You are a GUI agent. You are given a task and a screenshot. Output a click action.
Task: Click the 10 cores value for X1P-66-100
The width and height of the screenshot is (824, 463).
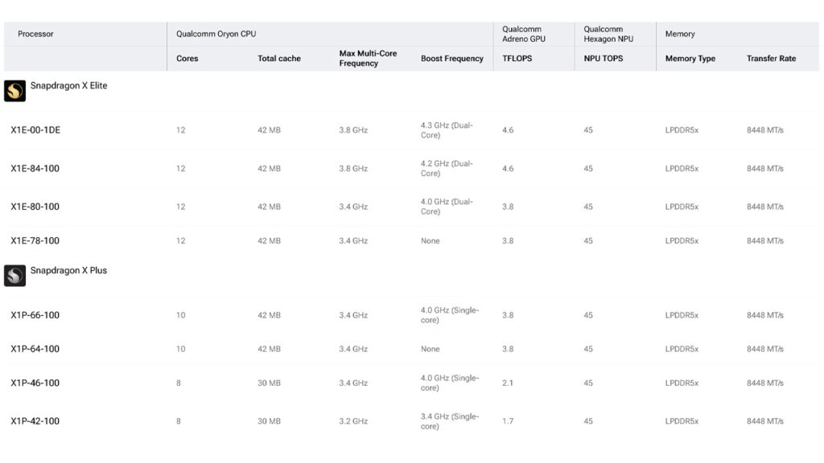click(x=181, y=315)
